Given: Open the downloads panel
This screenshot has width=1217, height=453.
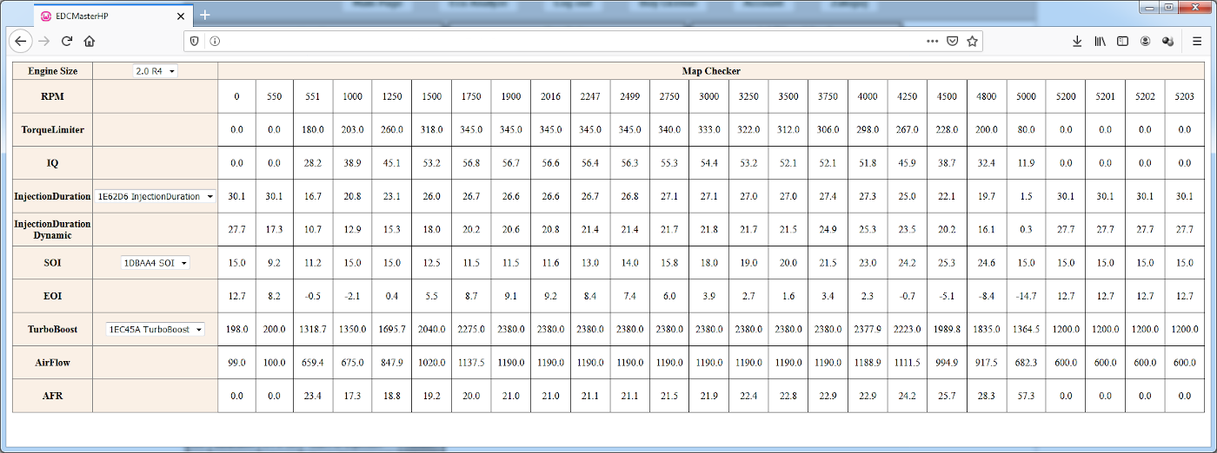Looking at the screenshot, I should (1077, 41).
